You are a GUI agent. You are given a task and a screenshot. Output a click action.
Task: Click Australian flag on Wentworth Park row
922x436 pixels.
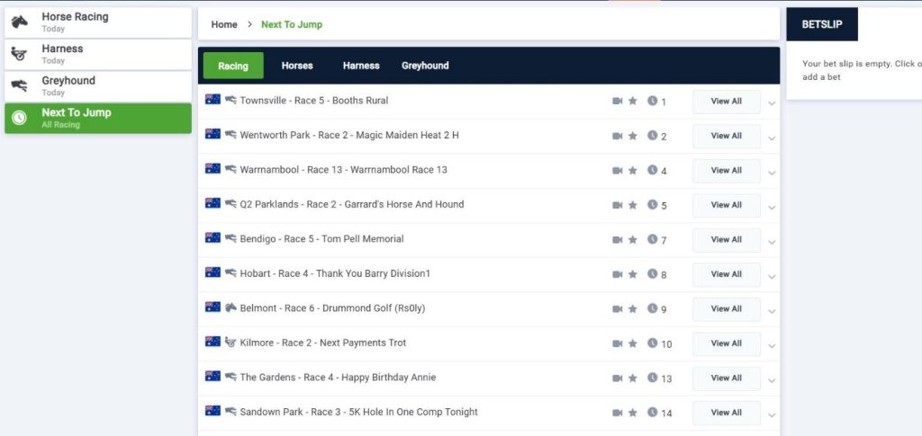point(212,134)
